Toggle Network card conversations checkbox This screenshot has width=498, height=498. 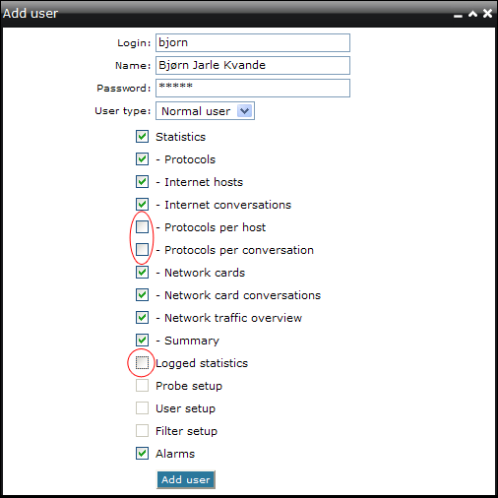142,295
